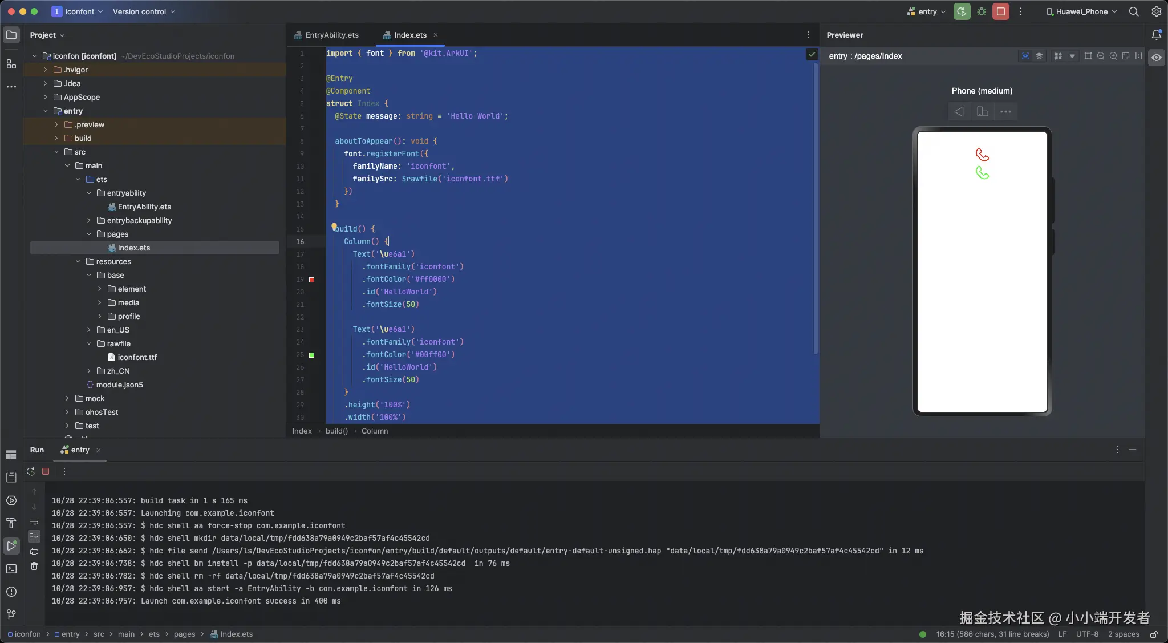The width and height of the screenshot is (1168, 643).
Task: Rotate the preview device screen
Action: (x=982, y=112)
